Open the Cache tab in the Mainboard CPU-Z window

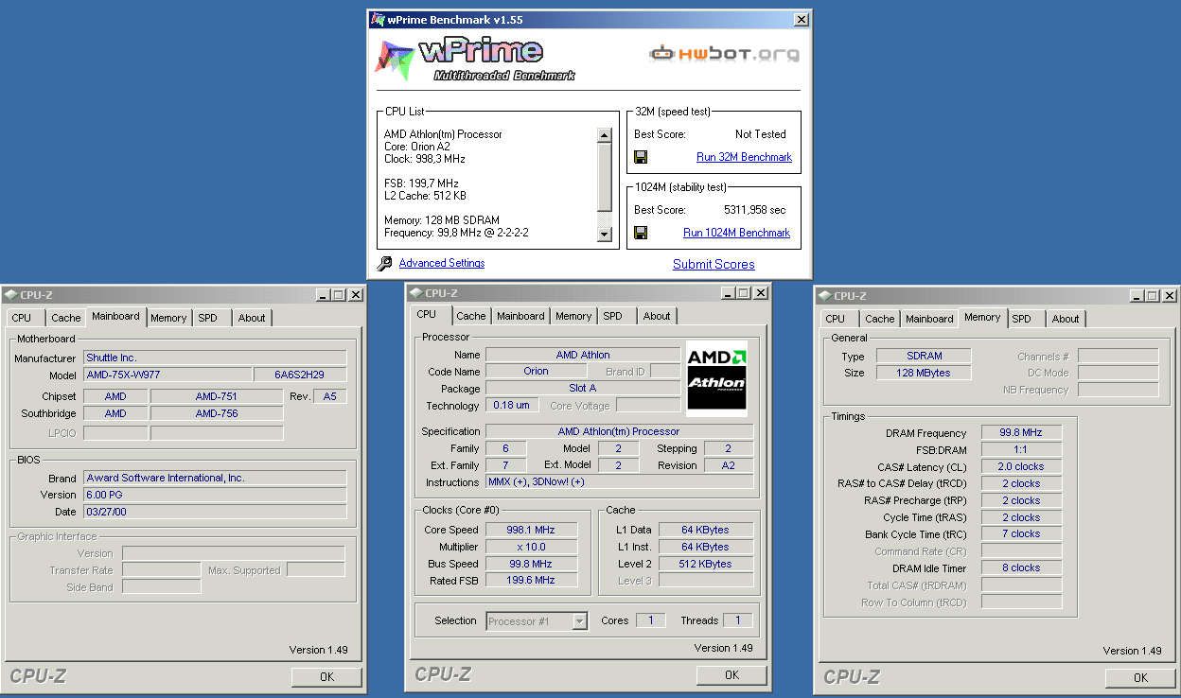point(66,318)
